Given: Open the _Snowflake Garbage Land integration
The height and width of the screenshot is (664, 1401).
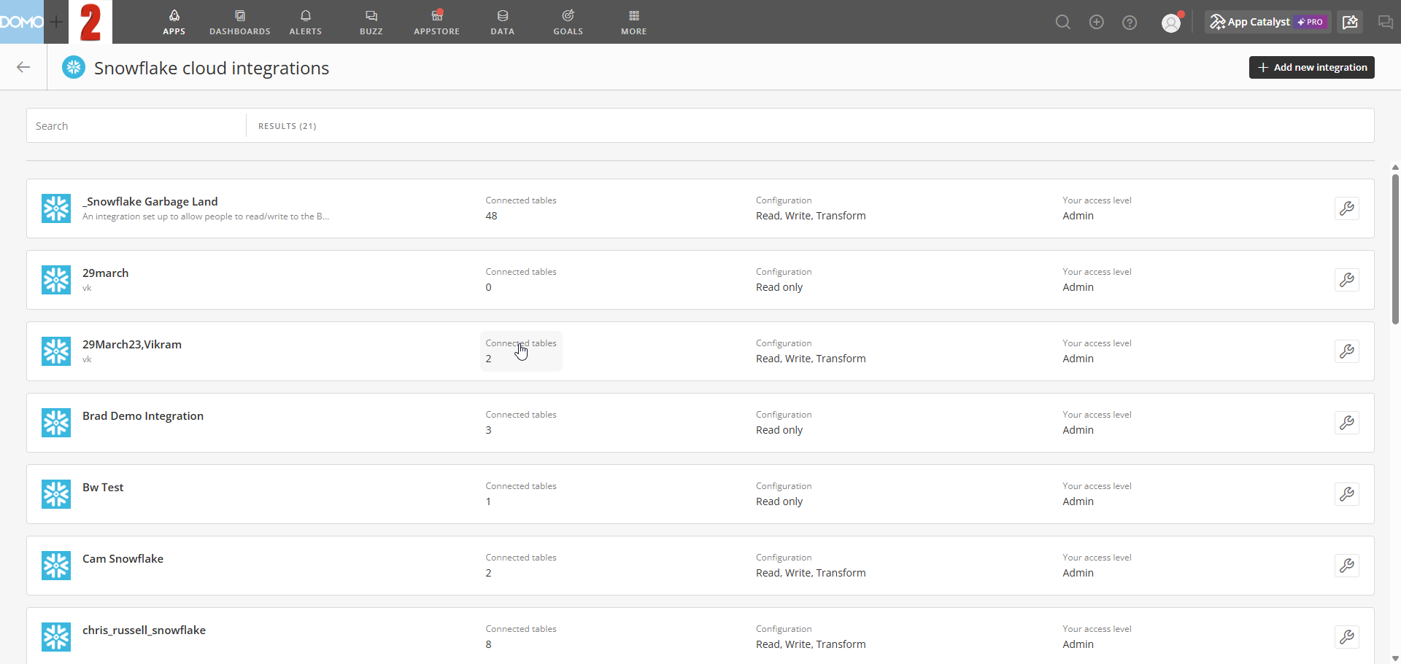Looking at the screenshot, I should click(150, 201).
